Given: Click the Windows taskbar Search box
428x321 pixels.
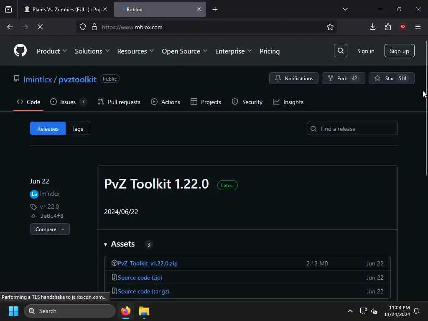Looking at the screenshot, I should (x=70, y=311).
